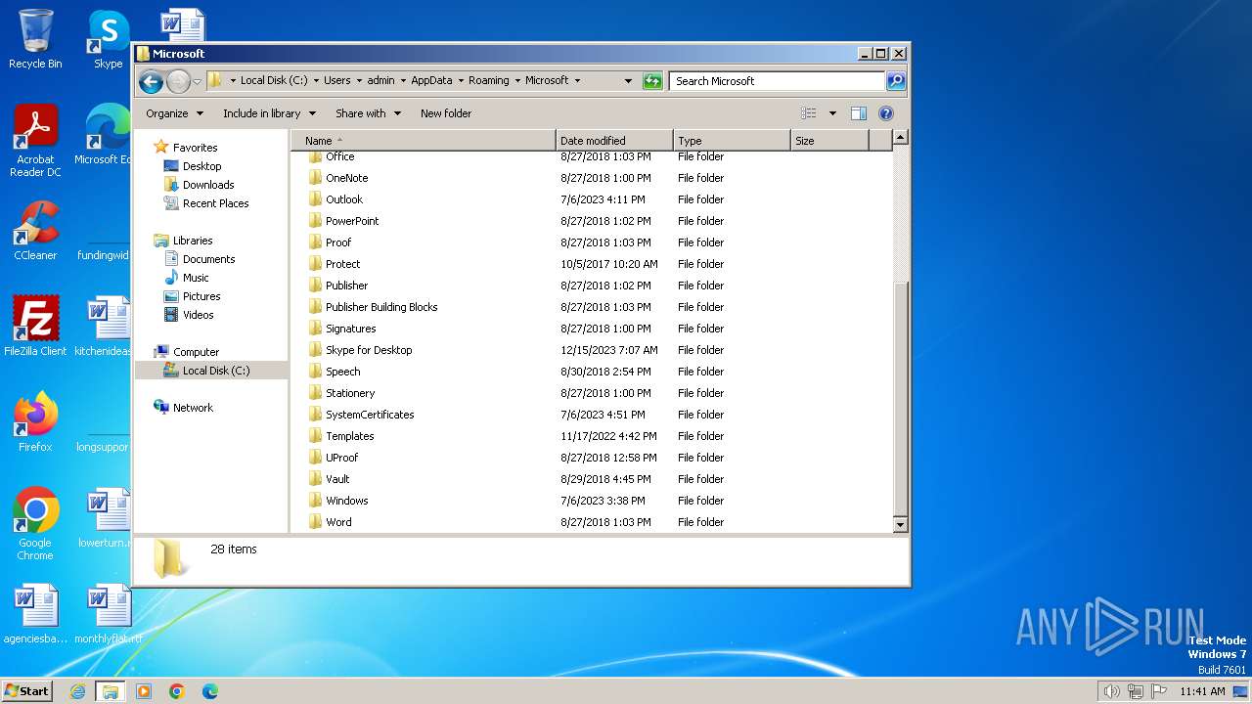Click Roaming in the address breadcrumb

(x=488, y=81)
